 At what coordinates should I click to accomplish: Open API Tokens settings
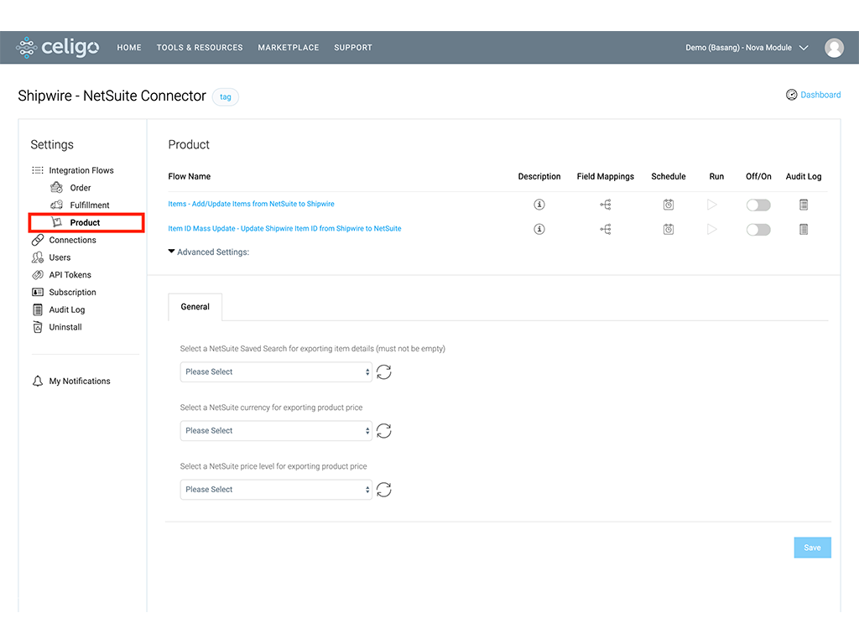[70, 275]
